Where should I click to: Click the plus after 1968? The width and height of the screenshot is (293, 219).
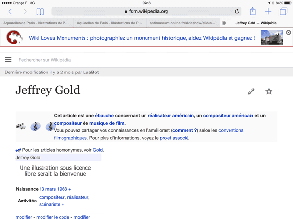pyautogui.click(x=70, y=189)
